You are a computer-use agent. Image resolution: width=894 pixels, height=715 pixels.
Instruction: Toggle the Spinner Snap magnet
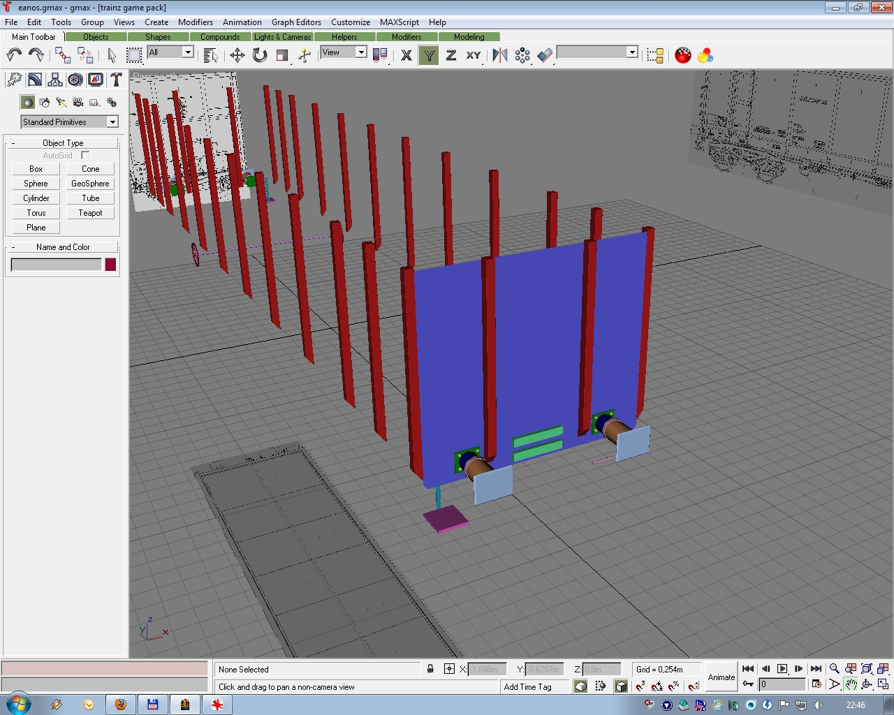tap(693, 686)
